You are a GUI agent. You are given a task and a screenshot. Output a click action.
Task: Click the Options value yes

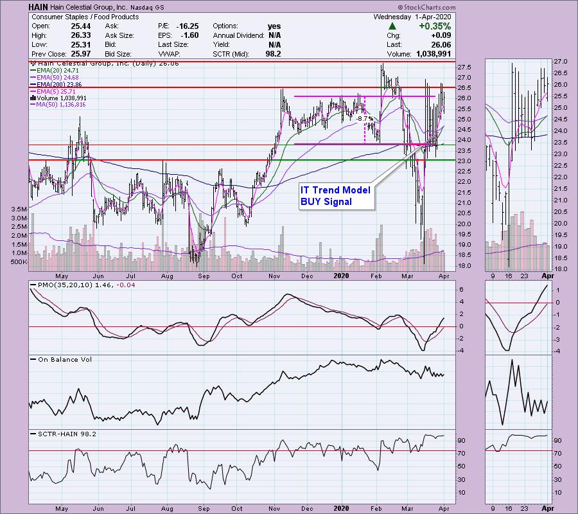(x=274, y=26)
